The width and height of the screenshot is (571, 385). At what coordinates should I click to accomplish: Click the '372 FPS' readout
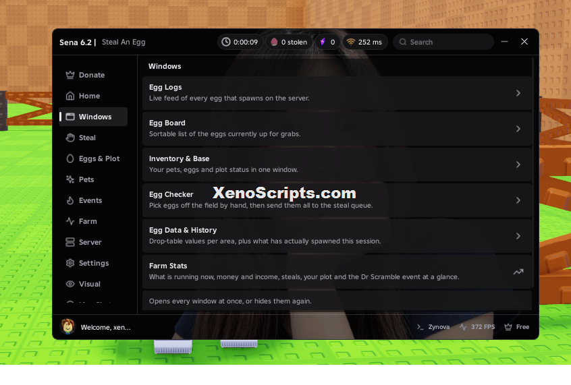point(483,327)
